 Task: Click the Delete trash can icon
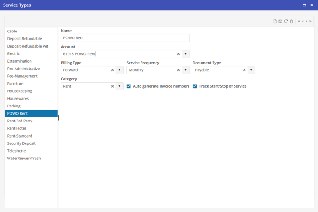pyautogui.click(x=292, y=21)
